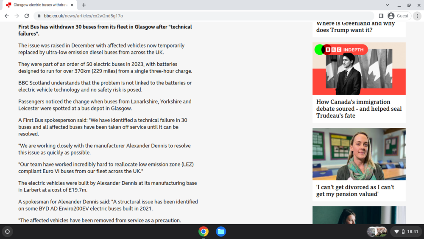This screenshot has height=239, width=424.
Task: Click the Wi-Fi status icon
Action: pyautogui.click(x=397, y=231)
